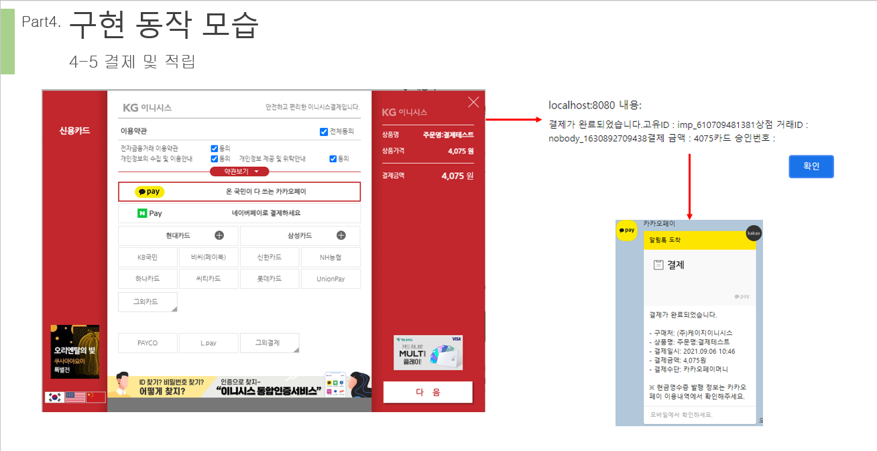Open the MULTI 플레이 card ad banner
The width and height of the screenshot is (877, 451).
tap(428, 352)
